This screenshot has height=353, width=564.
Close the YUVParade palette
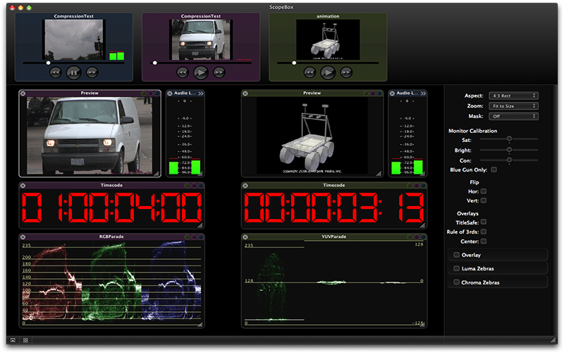[245, 237]
